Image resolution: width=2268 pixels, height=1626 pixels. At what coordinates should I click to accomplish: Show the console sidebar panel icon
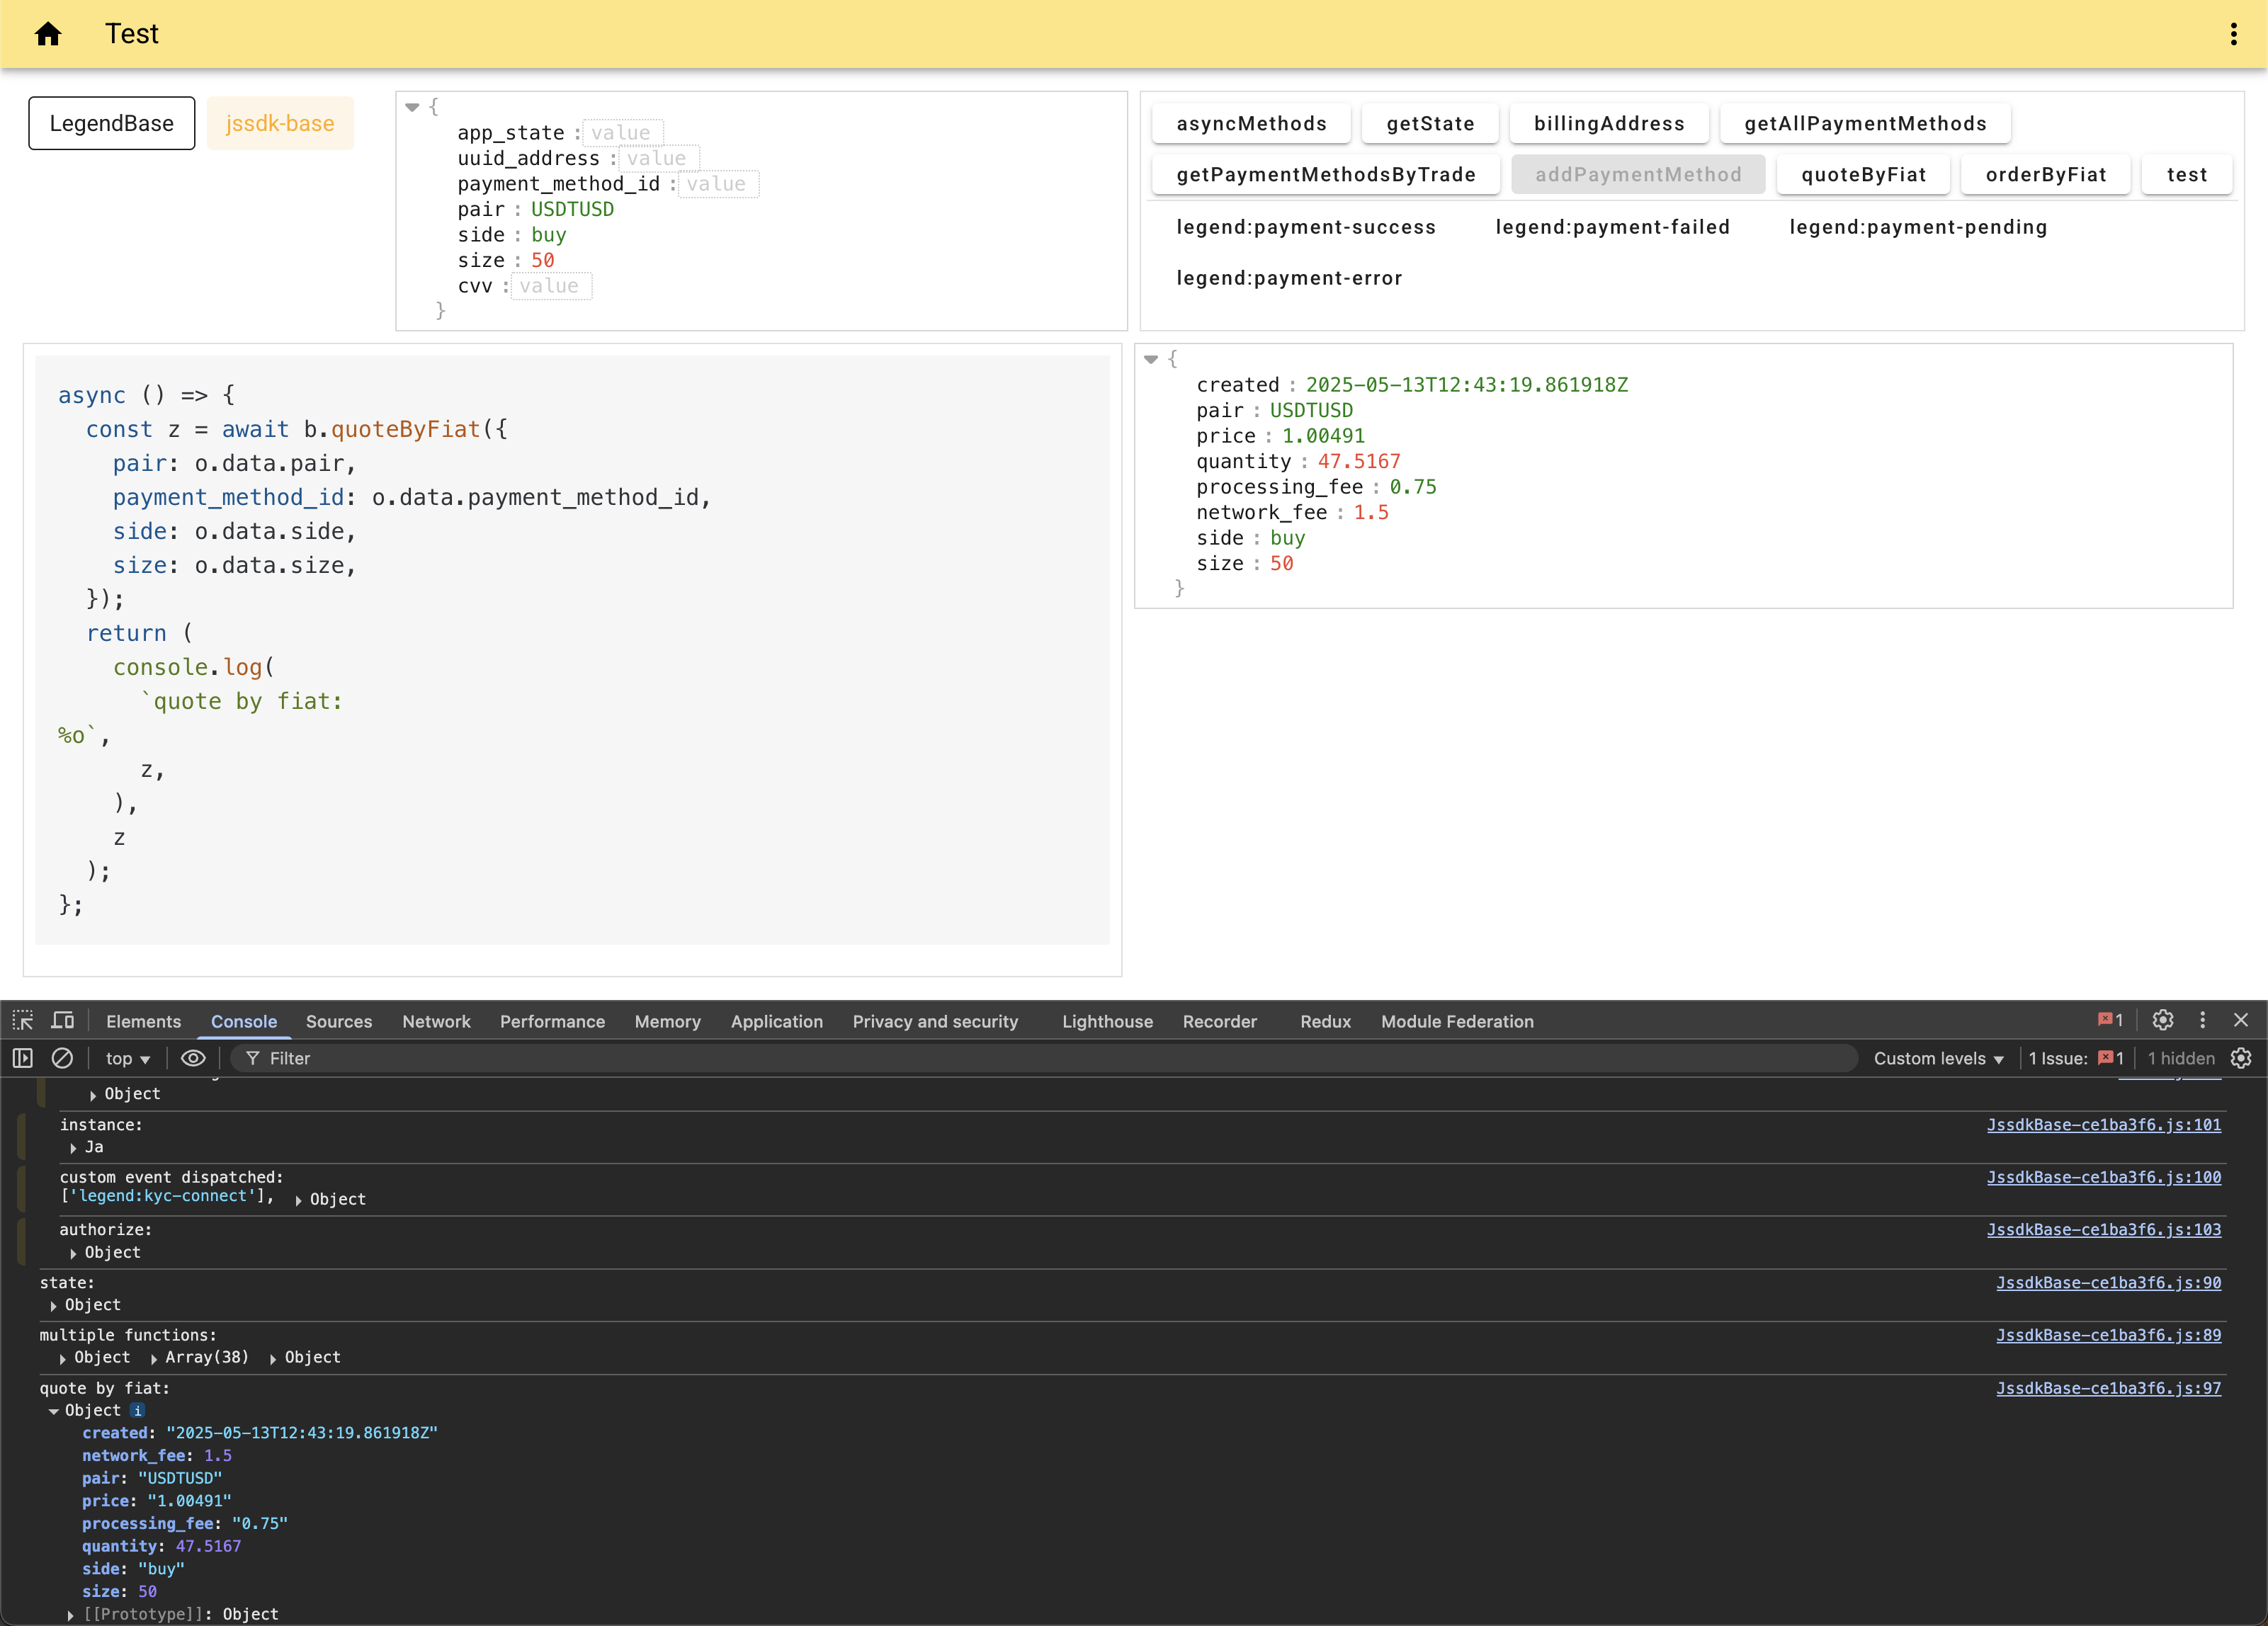[23, 1058]
